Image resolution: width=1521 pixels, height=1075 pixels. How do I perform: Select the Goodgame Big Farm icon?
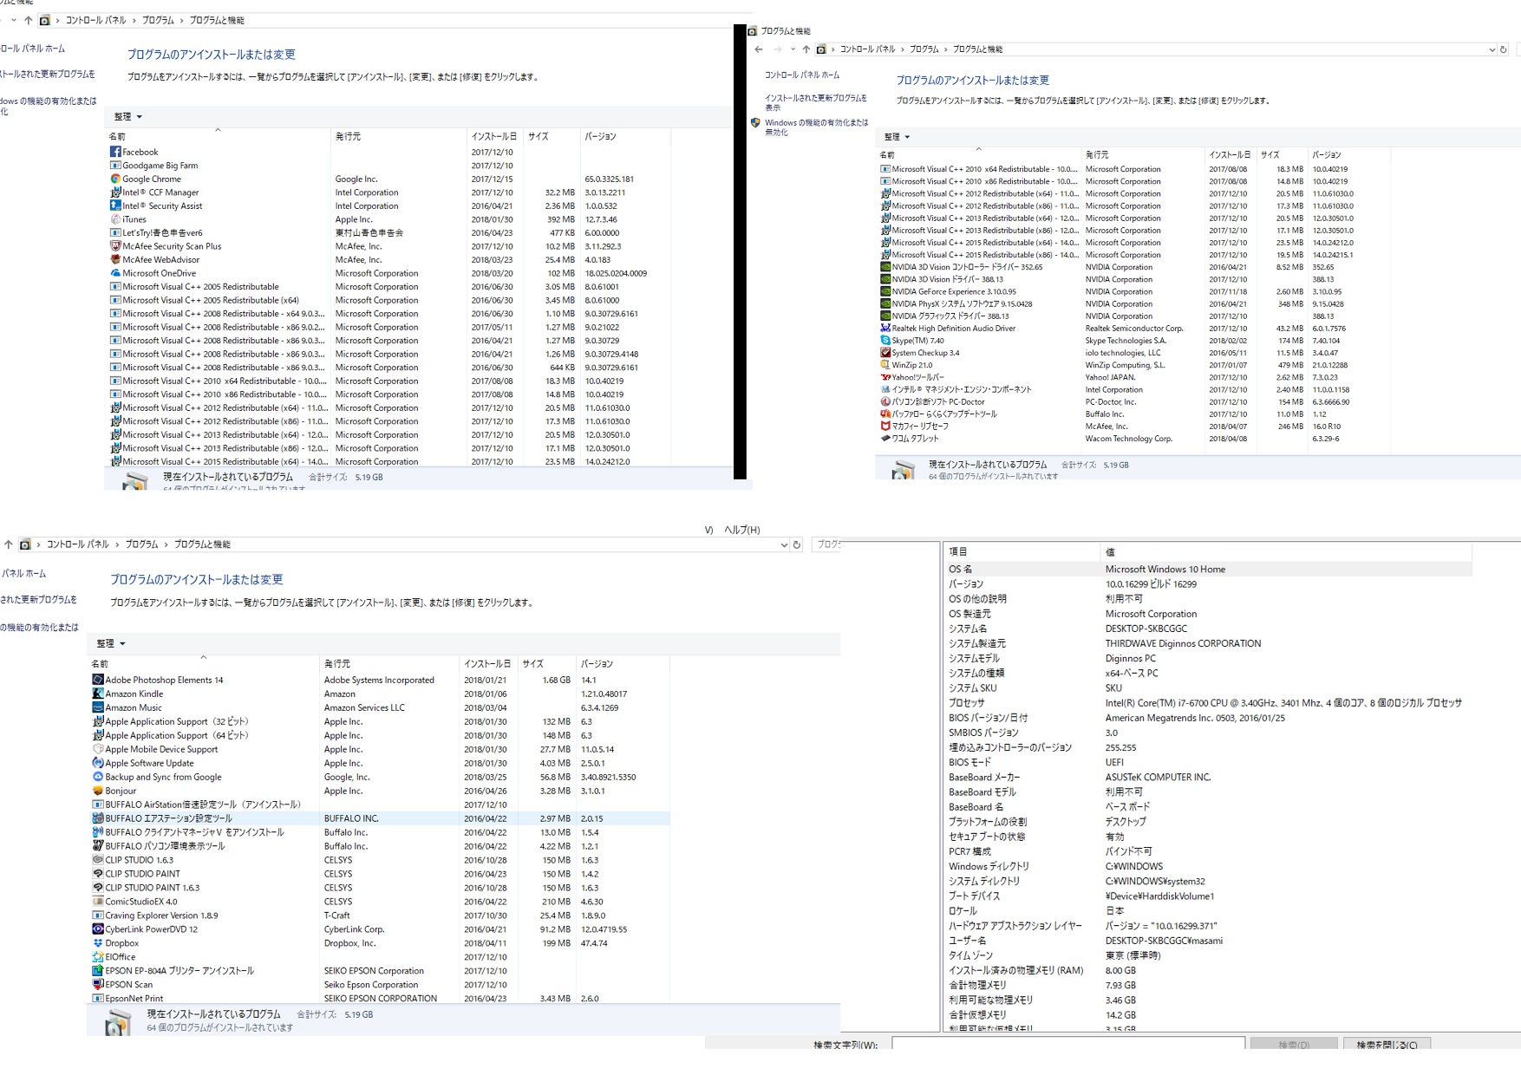pyautogui.click(x=115, y=166)
